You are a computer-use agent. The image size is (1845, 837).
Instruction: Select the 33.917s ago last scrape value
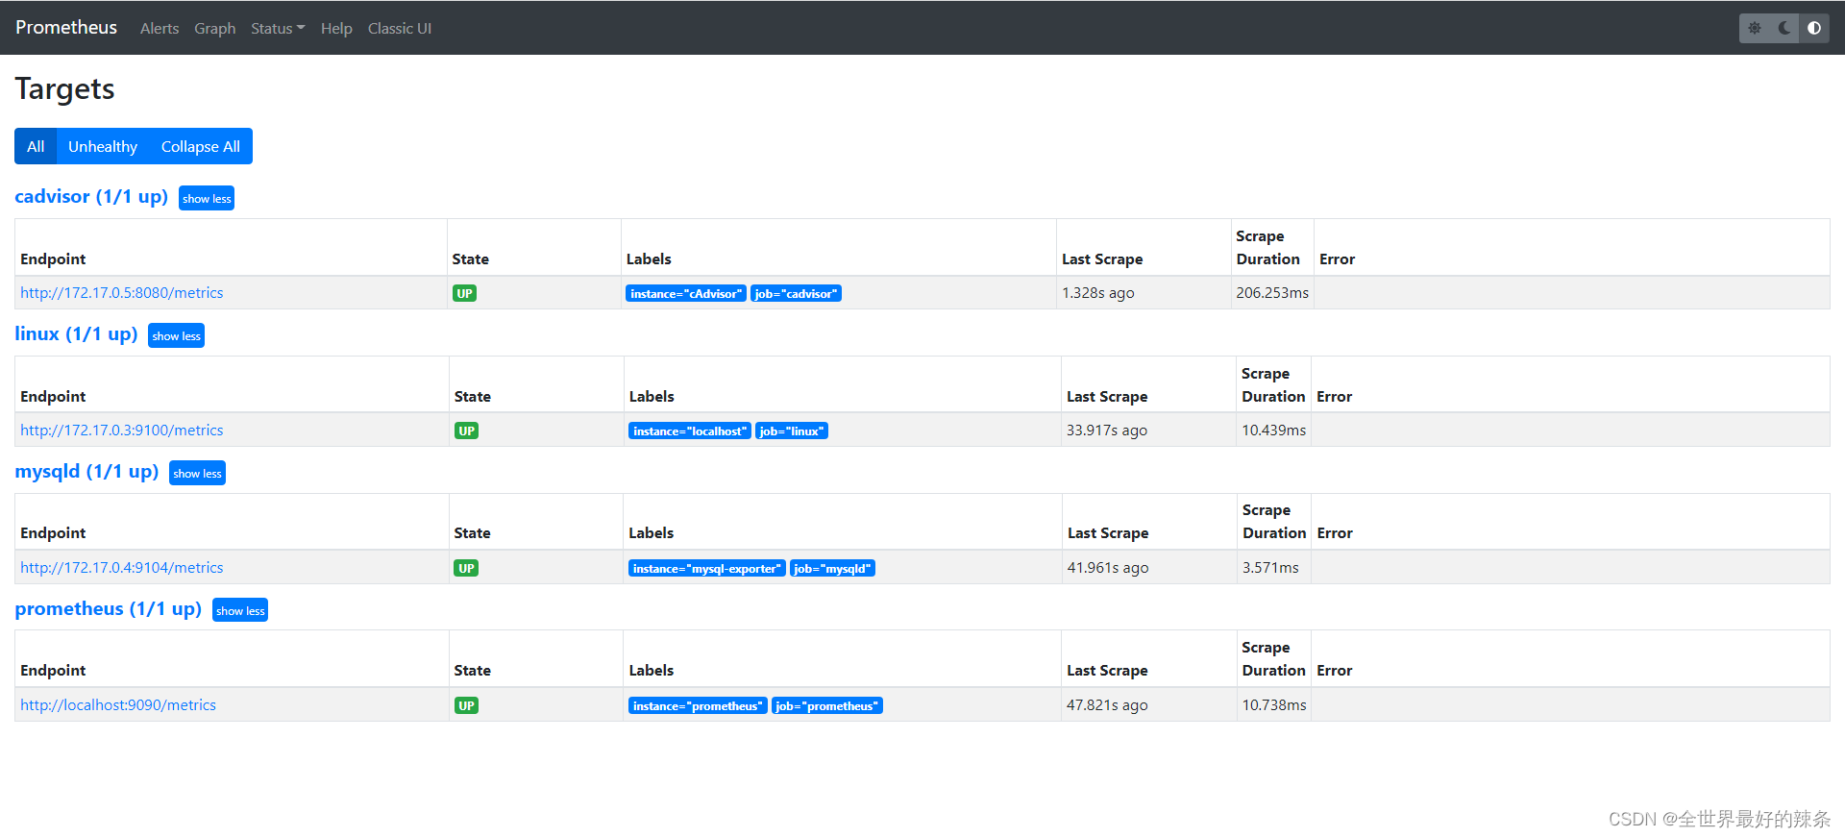point(1107,431)
